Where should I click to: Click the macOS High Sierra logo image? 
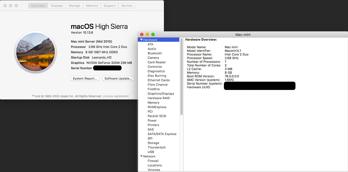click(x=36, y=52)
